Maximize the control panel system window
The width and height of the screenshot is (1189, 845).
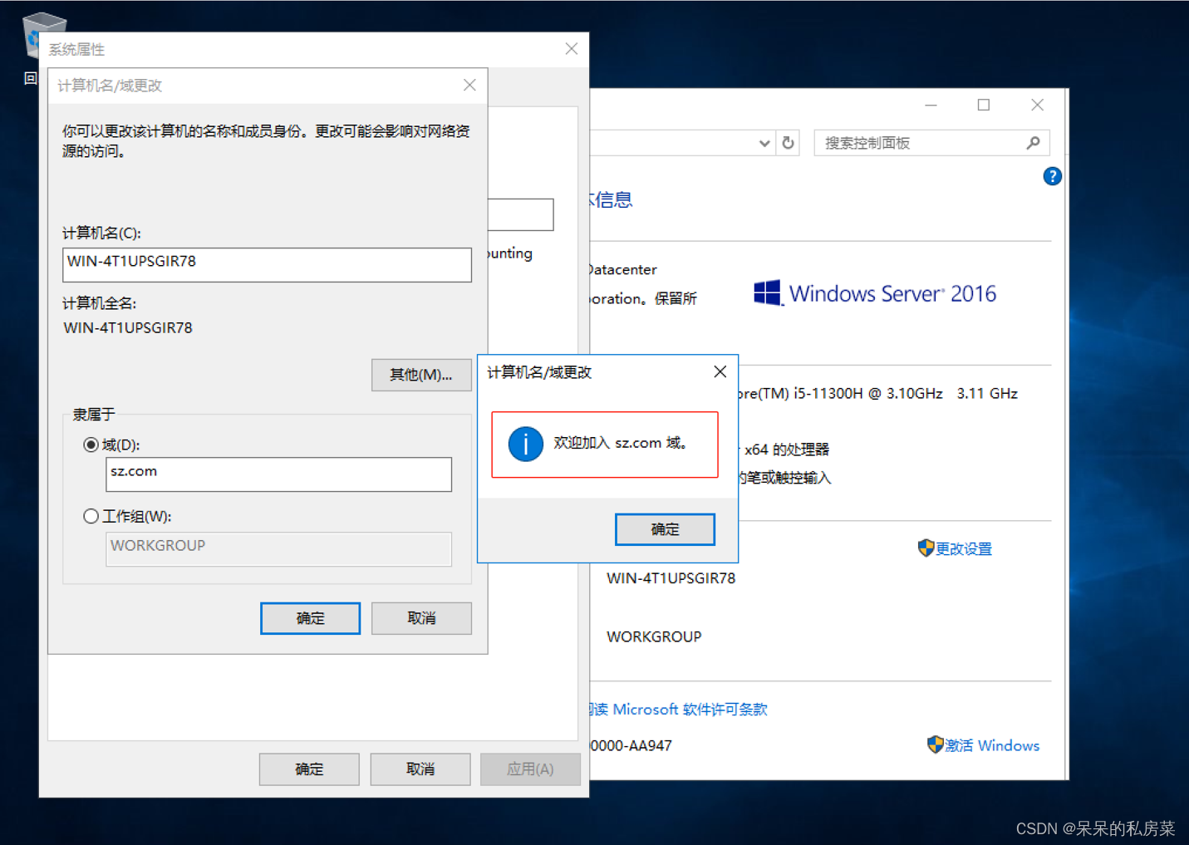tap(984, 105)
